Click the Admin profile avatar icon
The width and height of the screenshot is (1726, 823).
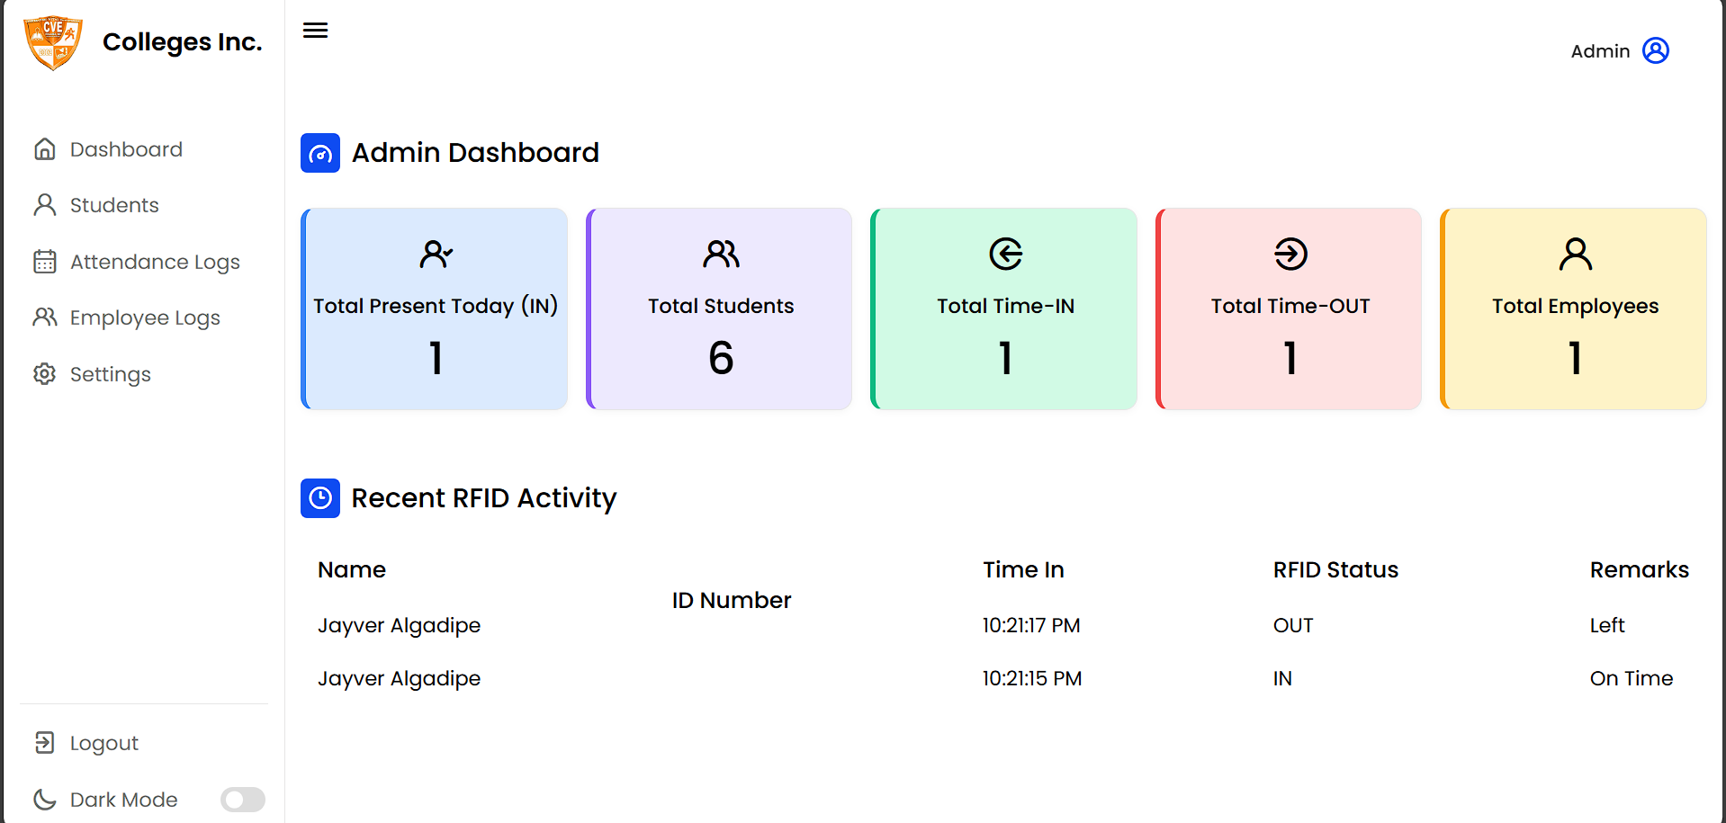pyautogui.click(x=1656, y=50)
